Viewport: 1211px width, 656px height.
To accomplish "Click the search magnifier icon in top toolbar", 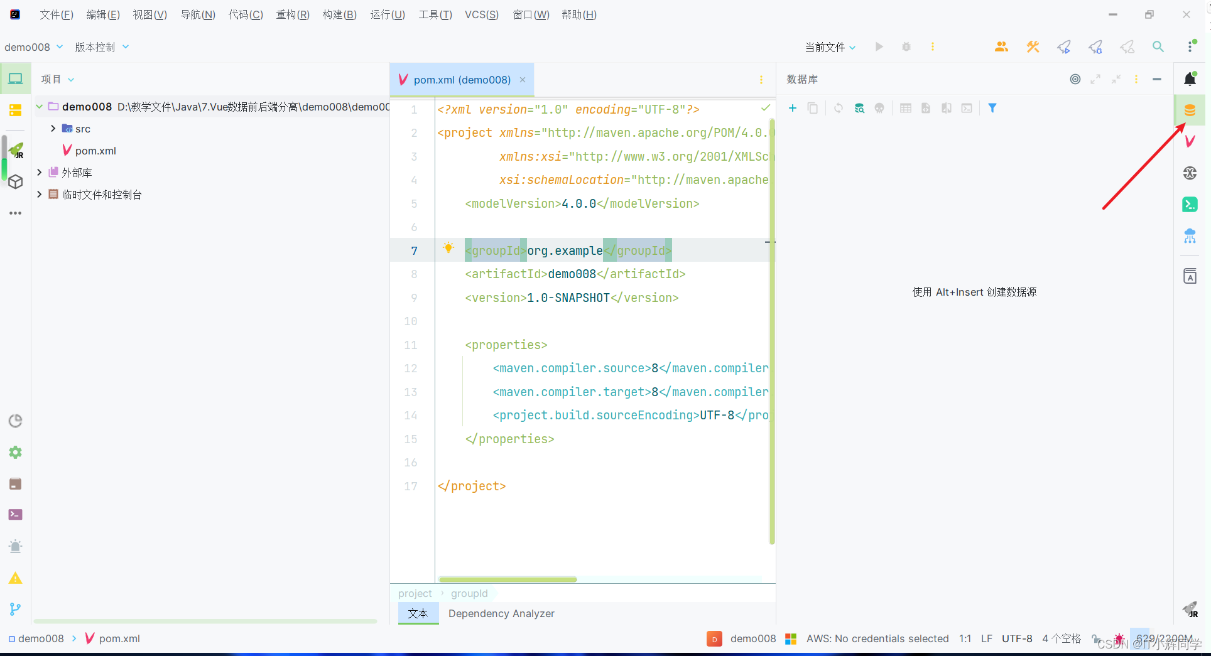I will 1158,46.
